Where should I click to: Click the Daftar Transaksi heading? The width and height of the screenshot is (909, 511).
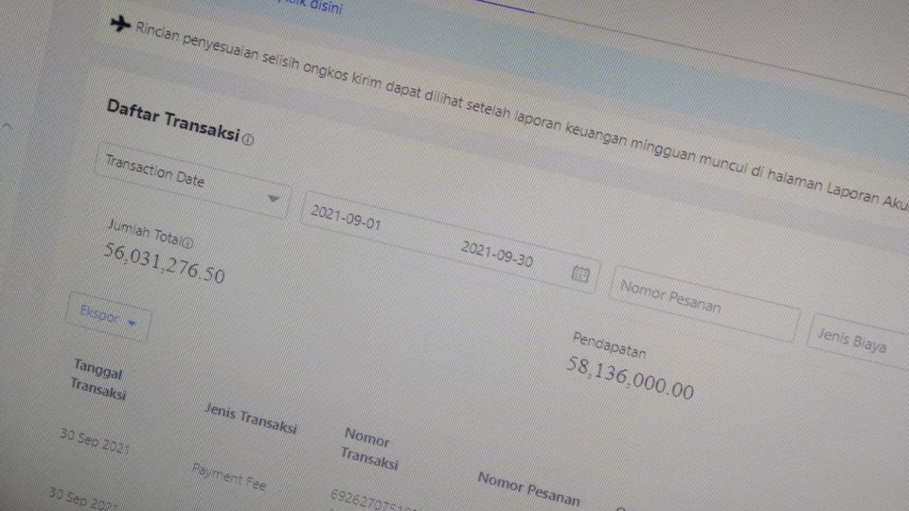[x=172, y=120]
